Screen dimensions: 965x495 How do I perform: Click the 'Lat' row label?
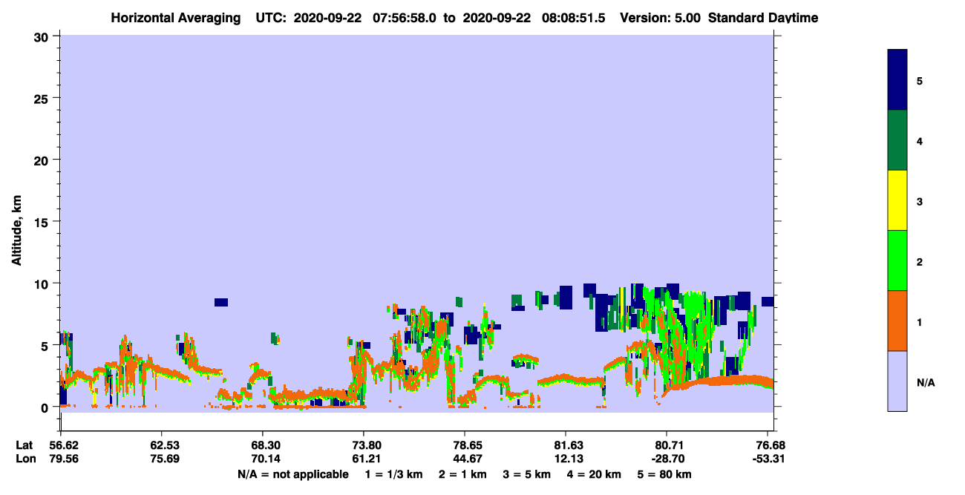coord(24,445)
